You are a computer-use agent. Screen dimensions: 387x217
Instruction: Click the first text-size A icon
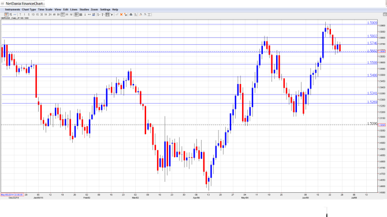click(141, 15)
